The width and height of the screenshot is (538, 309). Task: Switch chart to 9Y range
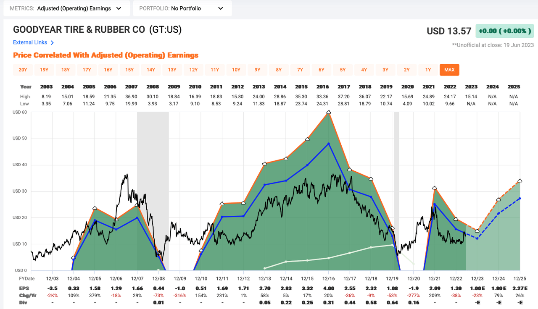click(x=257, y=70)
